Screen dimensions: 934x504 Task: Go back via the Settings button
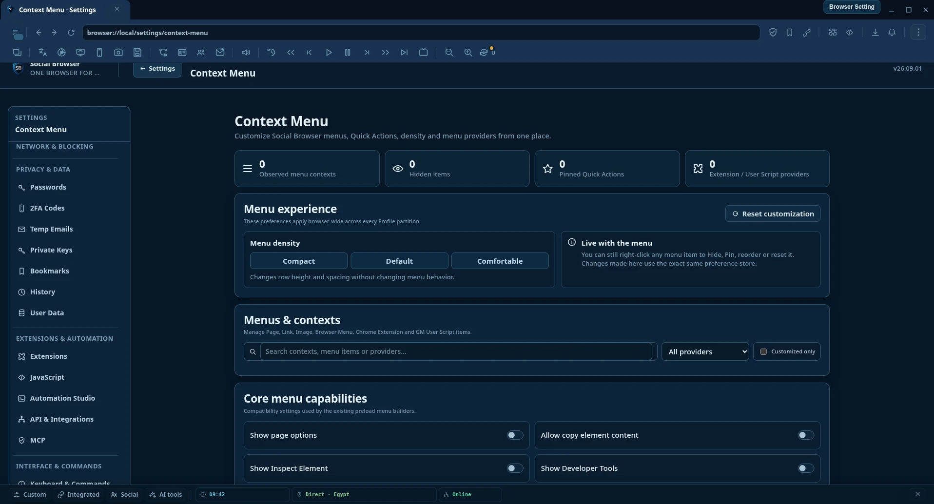tap(157, 69)
